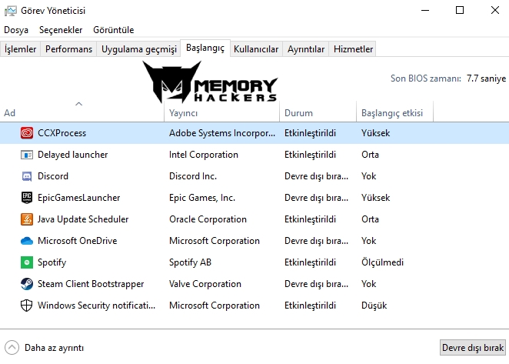Sort by the Ad column header
The height and width of the screenshot is (364, 509).
82,113
